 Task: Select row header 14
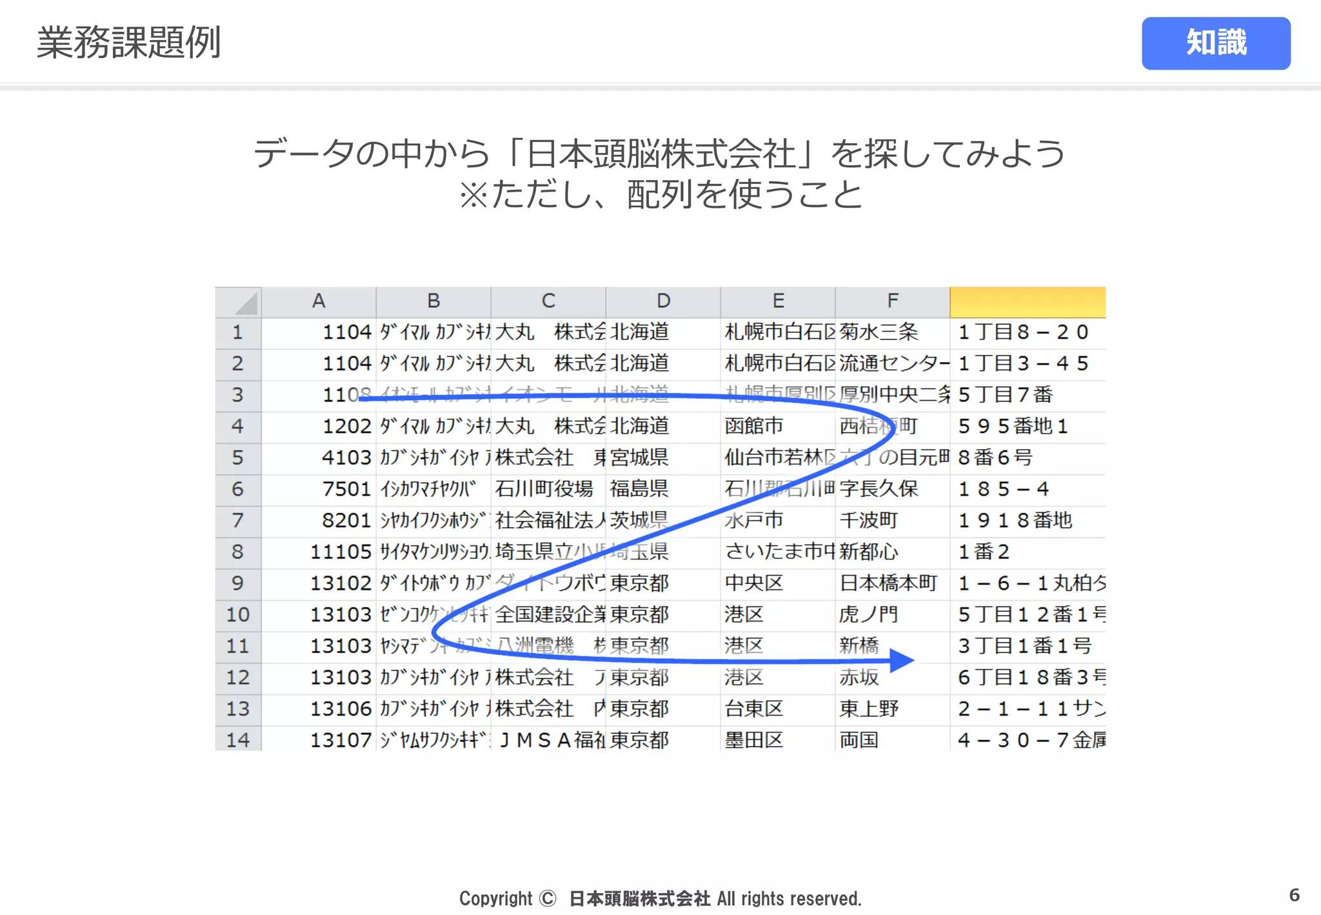[x=238, y=739]
